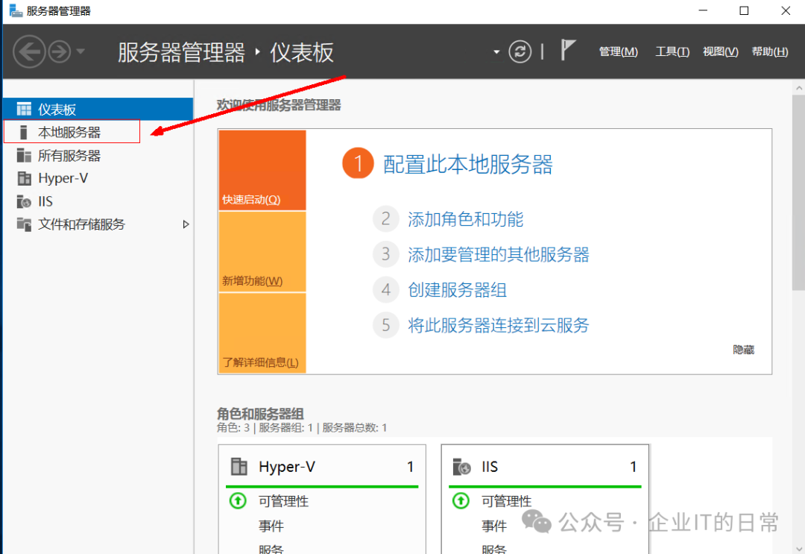Viewport: 805px width, 554px height.
Task: Refresh the dashboard with the refresh icon
Action: (x=520, y=51)
